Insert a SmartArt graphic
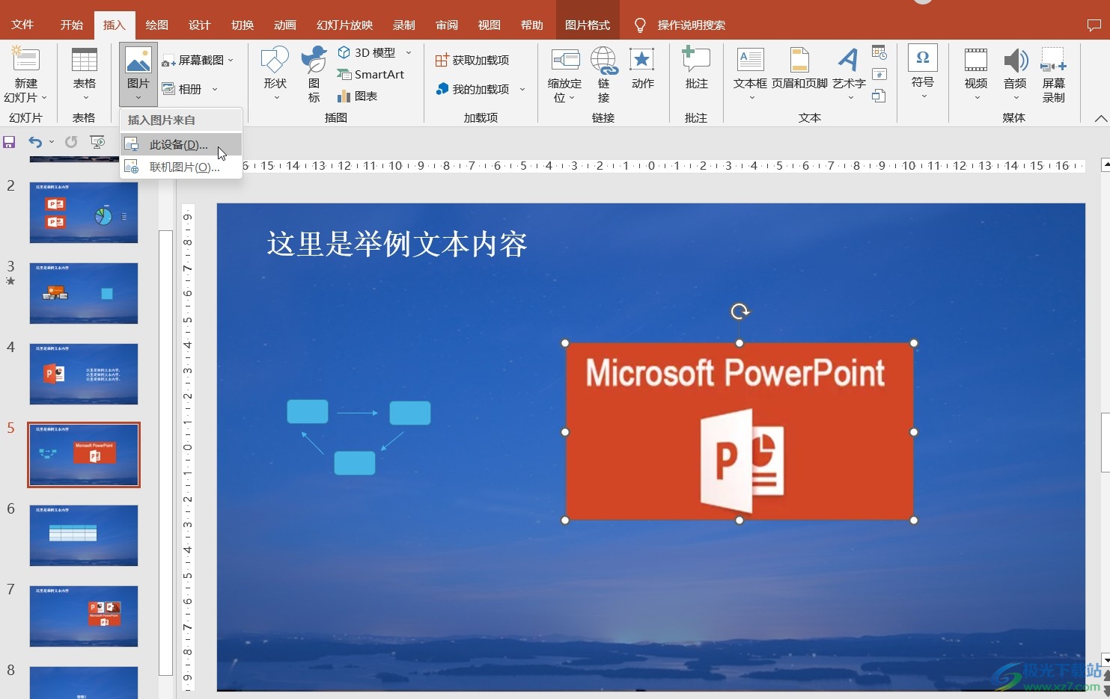 point(370,74)
